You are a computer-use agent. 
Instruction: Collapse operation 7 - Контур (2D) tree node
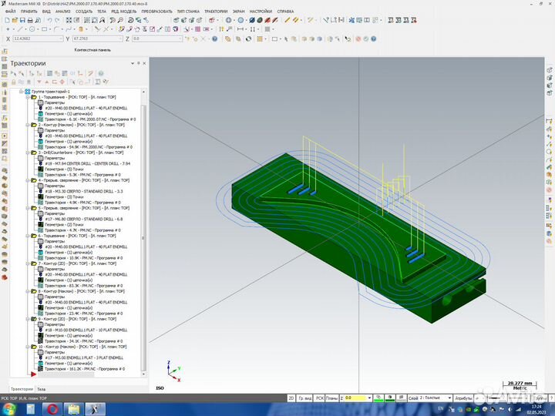[x=28, y=263]
